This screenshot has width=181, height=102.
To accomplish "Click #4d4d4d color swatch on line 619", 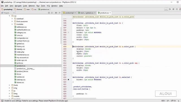I will [68, 80].
